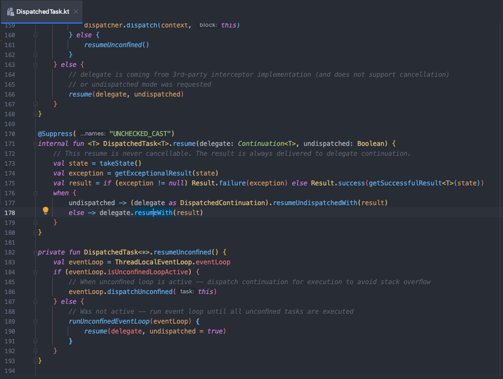Viewport: 503px width, 379px height.
Task: Toggle the fold end marker on line 162
Action: coord(35,55)
